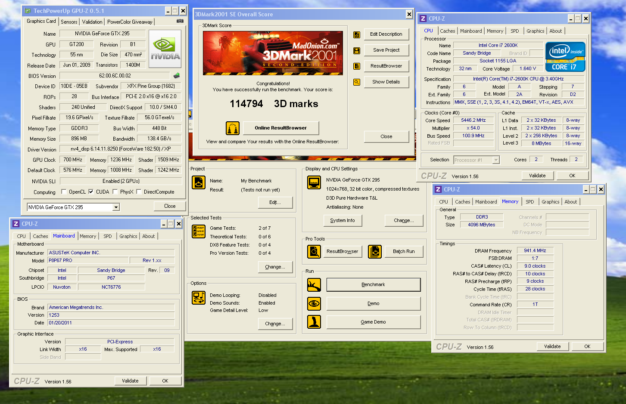Click the Pro Tools ResultBrowser icon

314,251
